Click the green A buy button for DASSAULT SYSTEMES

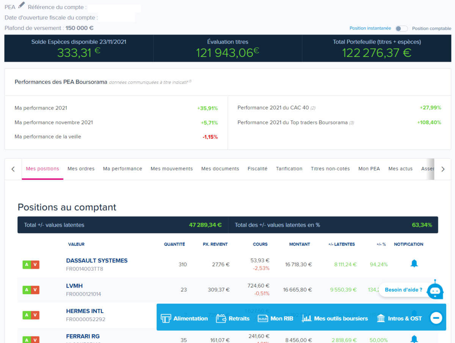[x=27, y=265]
